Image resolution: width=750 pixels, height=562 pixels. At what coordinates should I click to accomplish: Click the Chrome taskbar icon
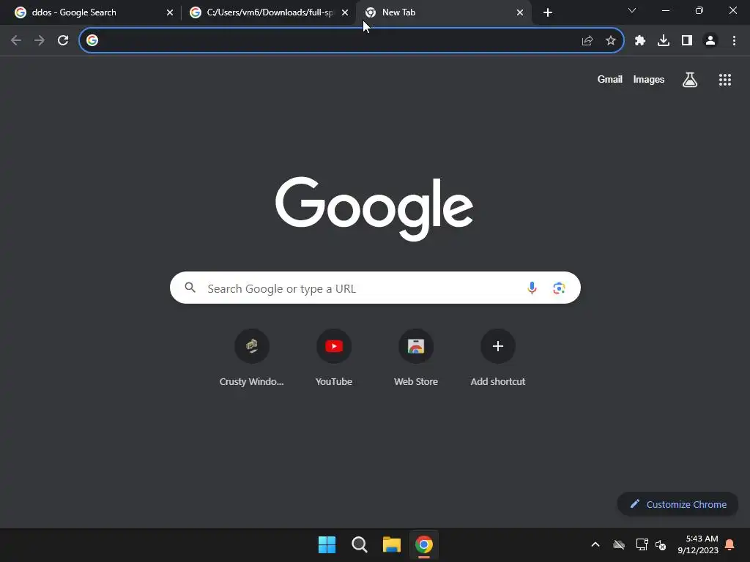pyautogui.click(x=424, y=544)
